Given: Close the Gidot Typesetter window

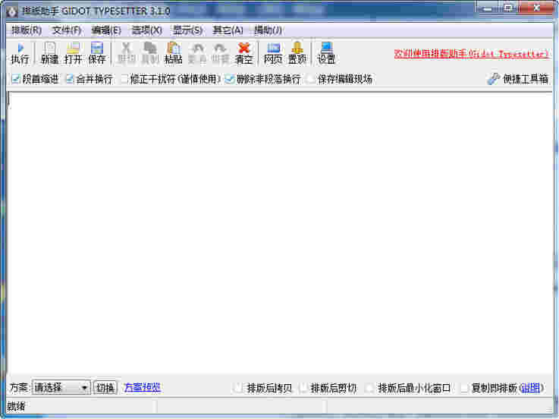Looking at the screenshot, I should tap(536, 8).
